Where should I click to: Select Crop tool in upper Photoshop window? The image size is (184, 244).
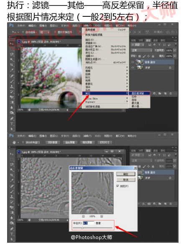(x=12, y=65)
